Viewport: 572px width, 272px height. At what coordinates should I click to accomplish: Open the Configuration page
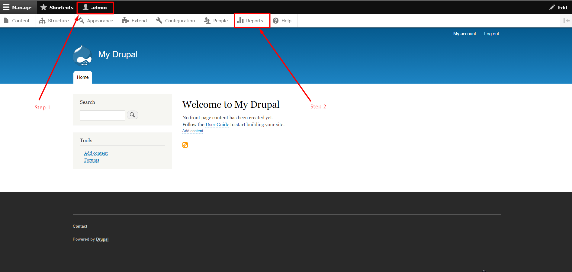(x=176, y=21)
